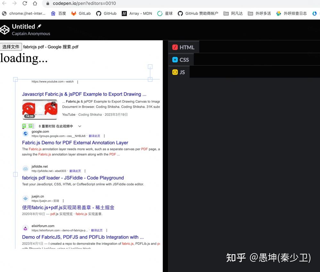The width and height of the screenshot is (320, 272).
Task: Click the blue CSS asterisk icon
Action: click(175, 60)
